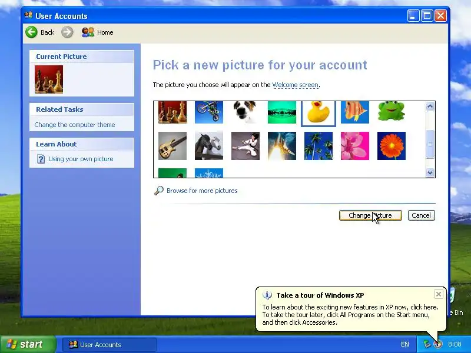
Task: Click the balloon info icon
Action: (267, 295)
